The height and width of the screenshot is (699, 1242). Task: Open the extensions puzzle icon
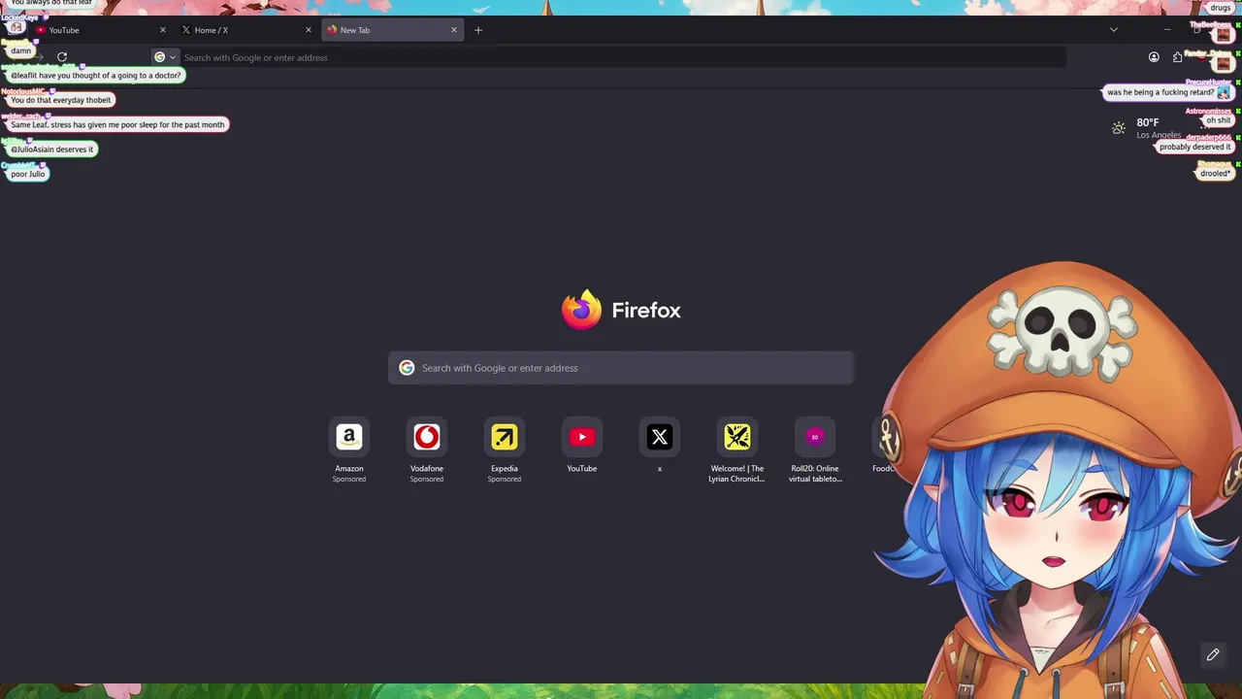[1177, 57]
